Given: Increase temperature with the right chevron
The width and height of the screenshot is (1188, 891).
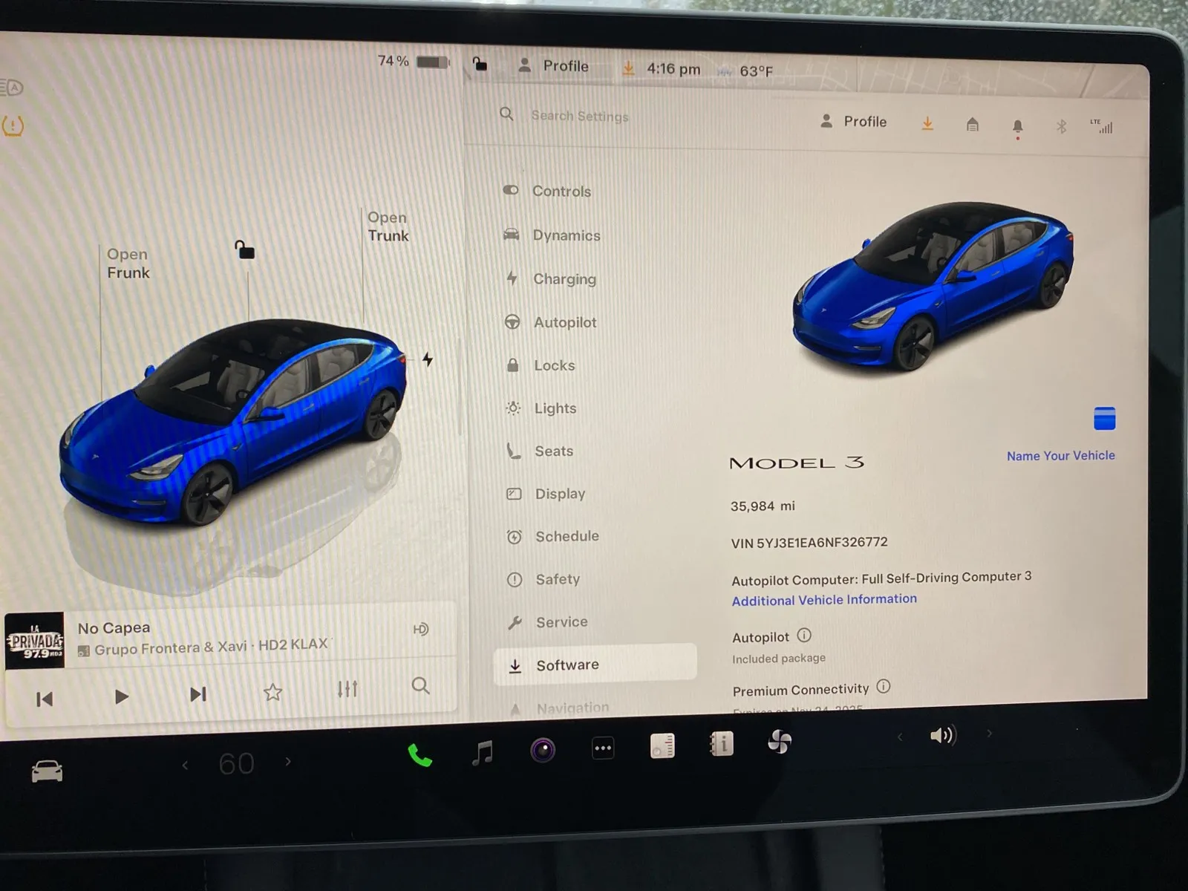Looking at the screenshot, I should [288, 762].
